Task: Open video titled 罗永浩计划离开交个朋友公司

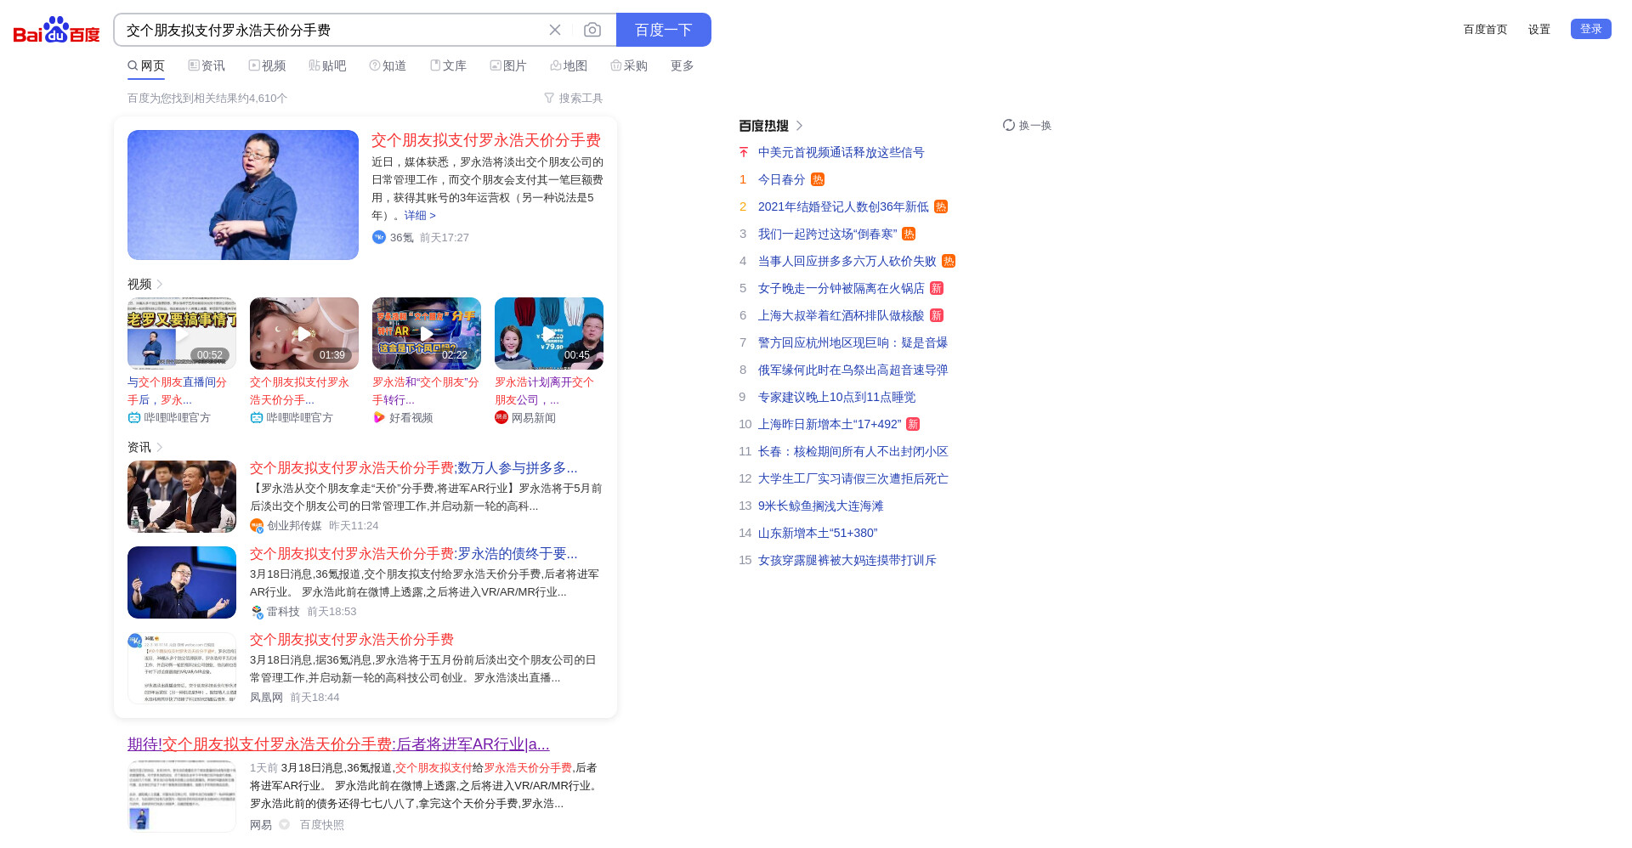Action: coord(544,391)
